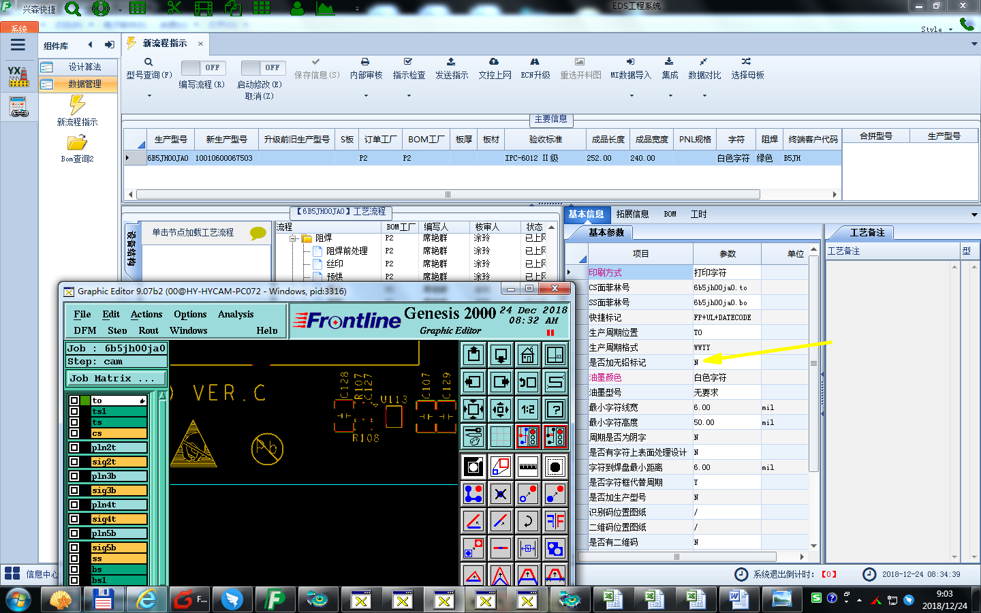Click the green film strip icon in title bar
981x613 pixels.
203,8
